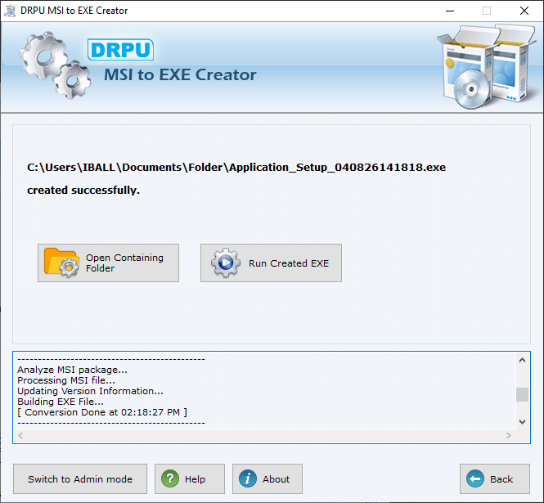Screen dimensions: 544x503
Task: Click the gears graphic in header
Action: [56, 65]
